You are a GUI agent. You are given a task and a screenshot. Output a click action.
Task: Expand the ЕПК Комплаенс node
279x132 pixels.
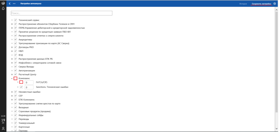click(x=12, y=100)
